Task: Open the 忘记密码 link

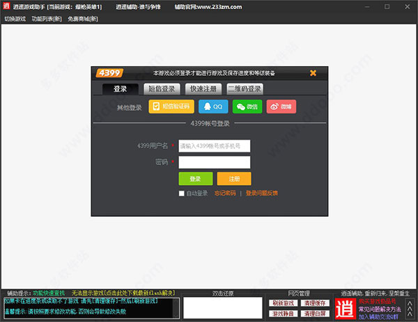Action: point(225,193)
